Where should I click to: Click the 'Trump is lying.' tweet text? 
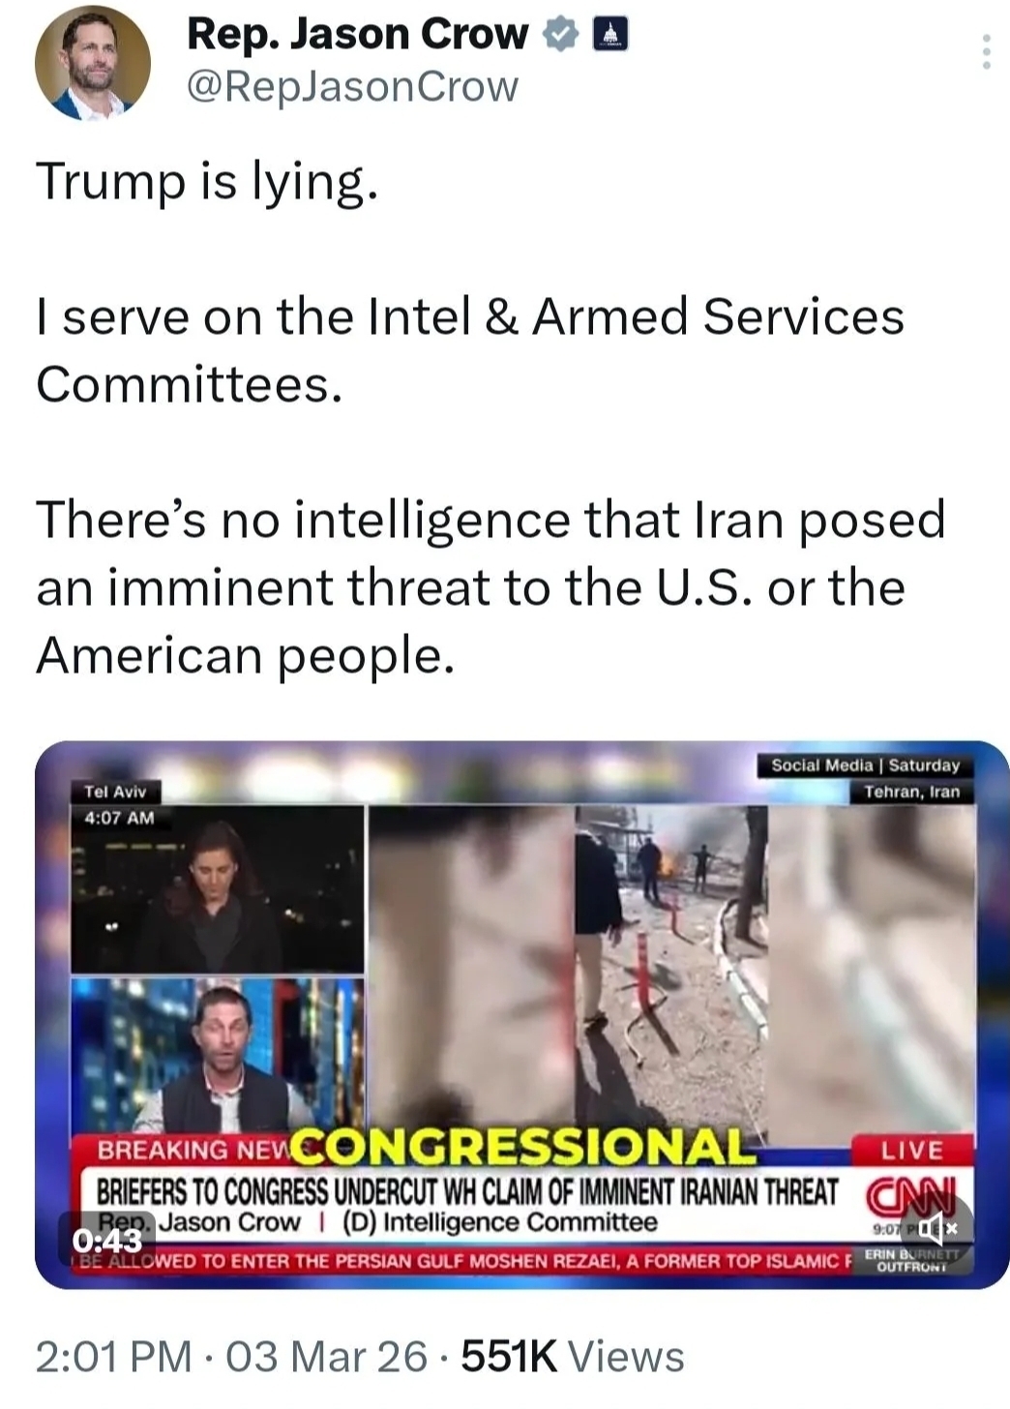point(206,182)
